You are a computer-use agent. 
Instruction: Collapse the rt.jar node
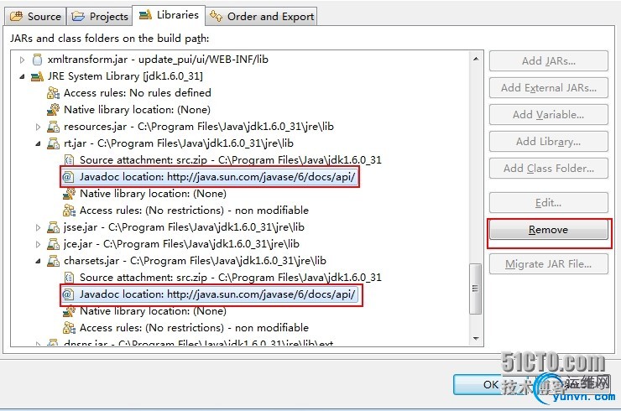38,143
